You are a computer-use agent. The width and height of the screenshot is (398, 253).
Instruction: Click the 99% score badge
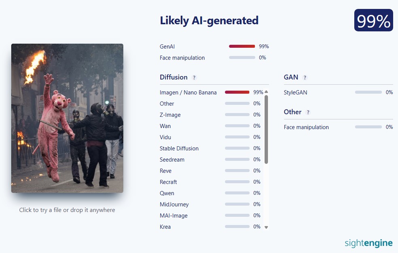pyautogui.click(x=374, y=20)
